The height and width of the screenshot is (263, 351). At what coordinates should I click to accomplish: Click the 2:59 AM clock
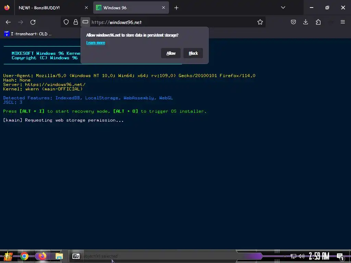point(319,256)
